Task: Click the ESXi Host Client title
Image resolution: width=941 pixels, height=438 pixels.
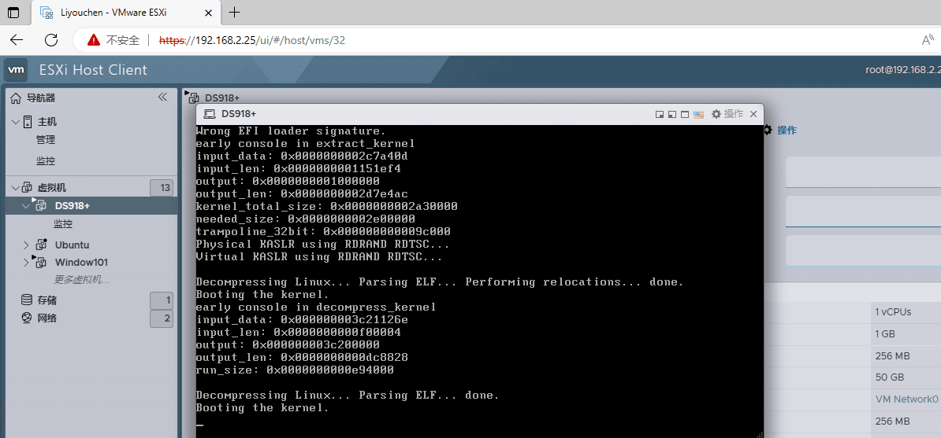Action: point(93,70)
